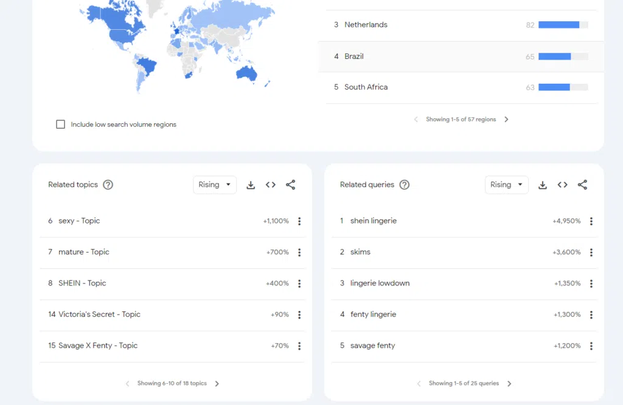Open options menu for Victoria's Secret topic

(299, 315)
